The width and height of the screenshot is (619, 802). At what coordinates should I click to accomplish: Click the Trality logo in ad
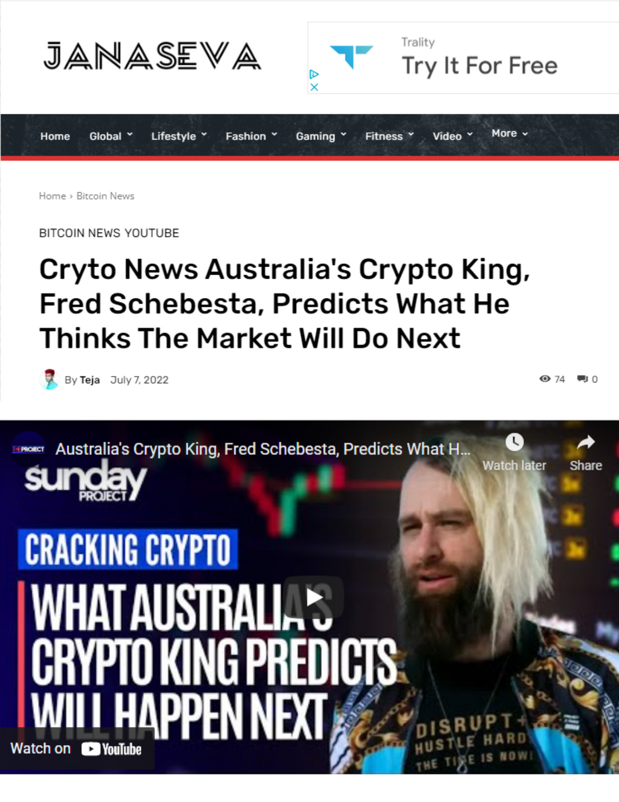point(351,57)
